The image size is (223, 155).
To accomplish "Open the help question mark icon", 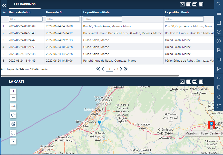I will 219,41.
